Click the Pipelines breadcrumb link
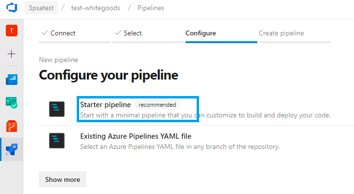 tap(151, 8)
